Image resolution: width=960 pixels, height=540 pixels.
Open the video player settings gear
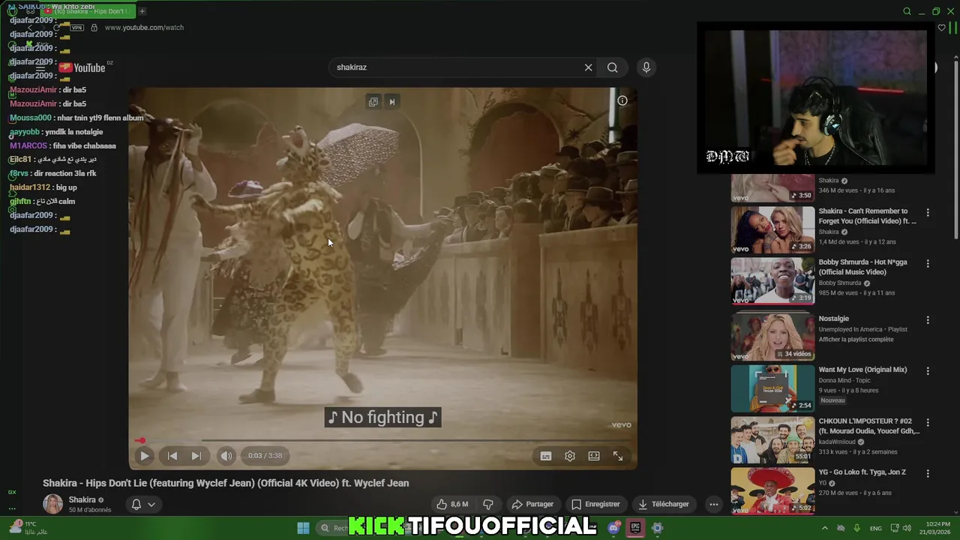(x=570, y=456)
